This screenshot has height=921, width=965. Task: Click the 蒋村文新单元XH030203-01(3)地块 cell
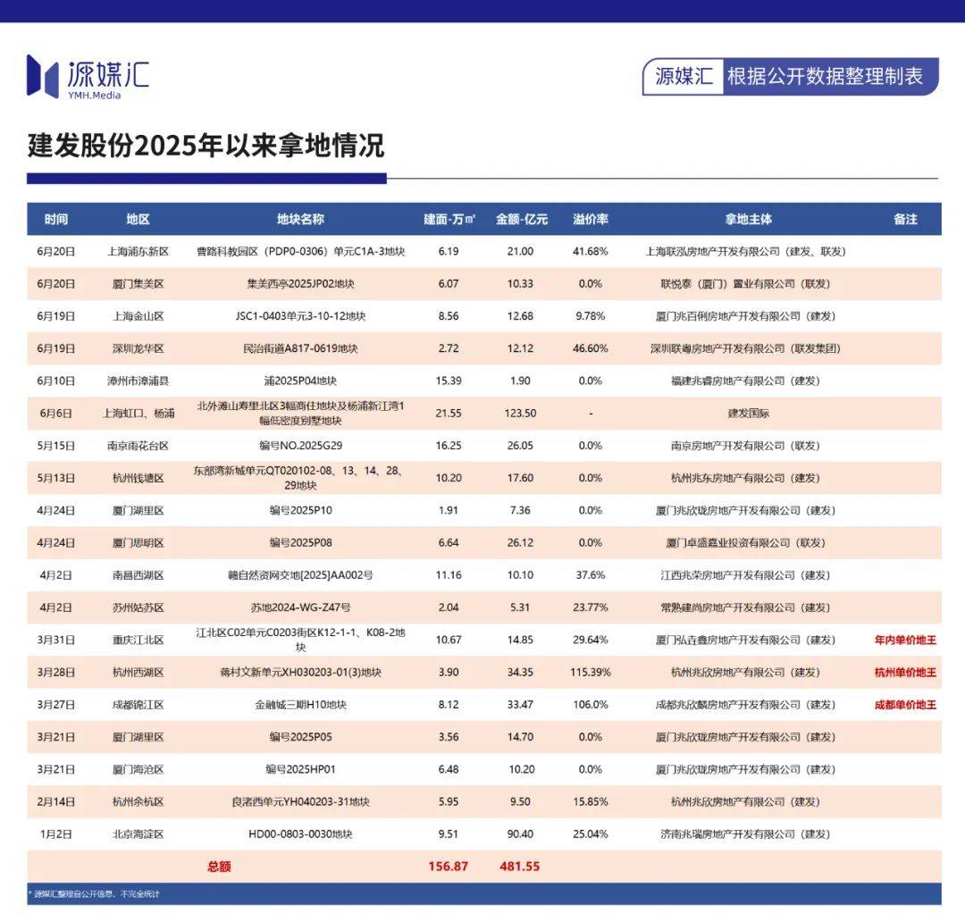tap(300, 673)
